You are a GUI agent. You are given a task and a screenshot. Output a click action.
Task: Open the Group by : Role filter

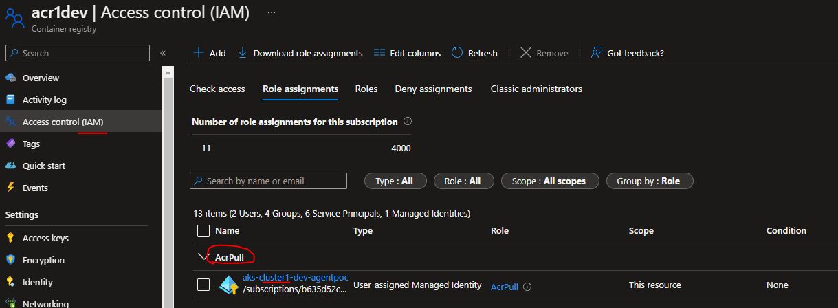click(649, 181)
